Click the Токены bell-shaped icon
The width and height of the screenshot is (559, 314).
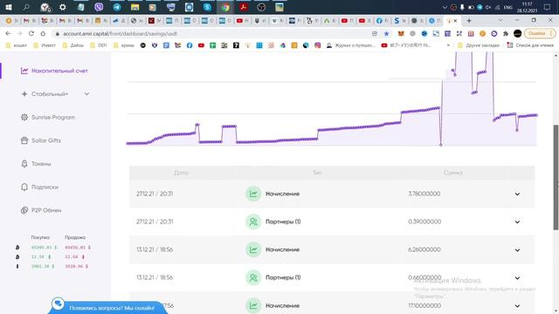pyautogui.click(x=24, y=164)
